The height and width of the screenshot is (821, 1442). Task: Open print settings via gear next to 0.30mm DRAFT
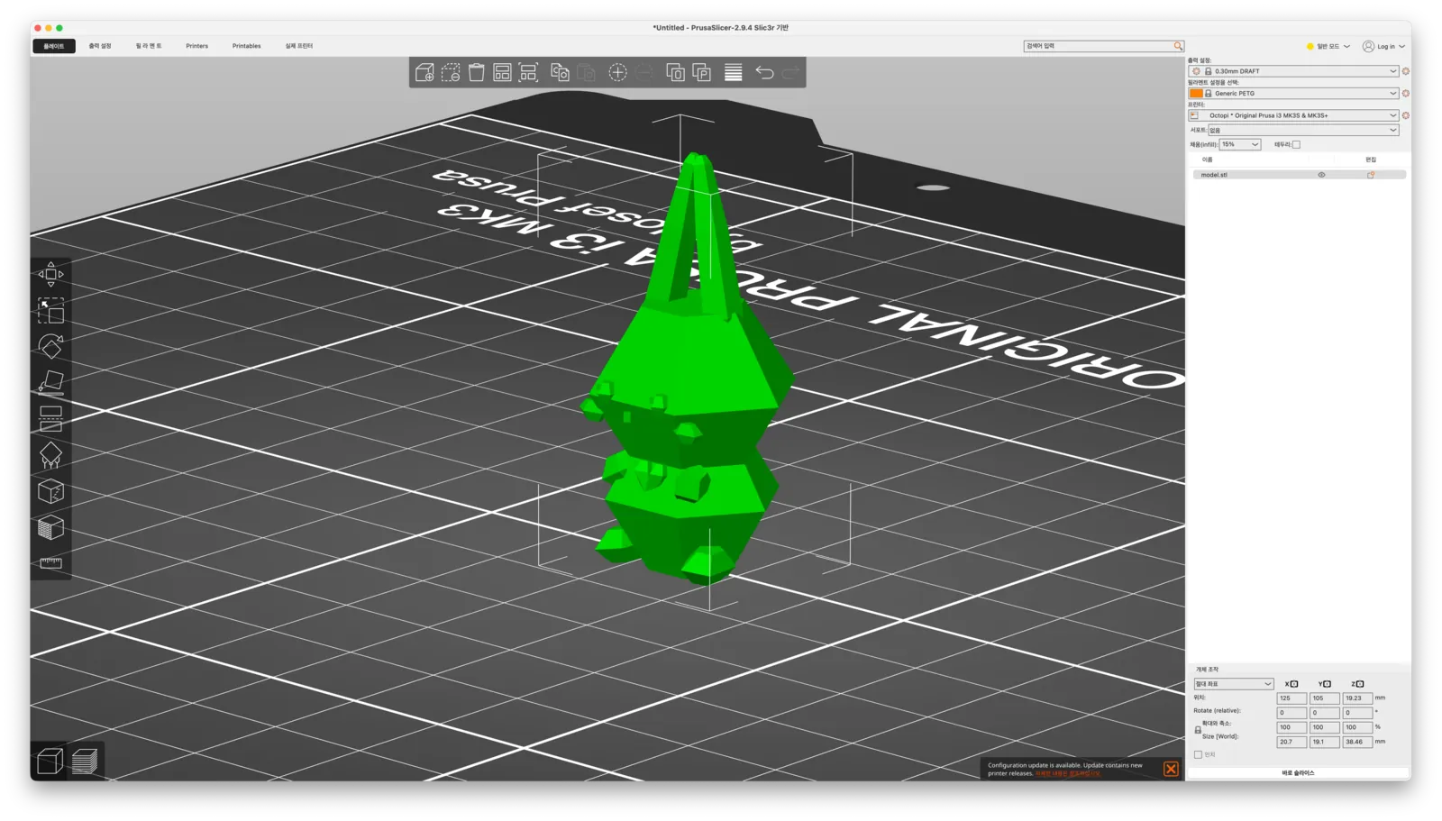(1405, 71)
